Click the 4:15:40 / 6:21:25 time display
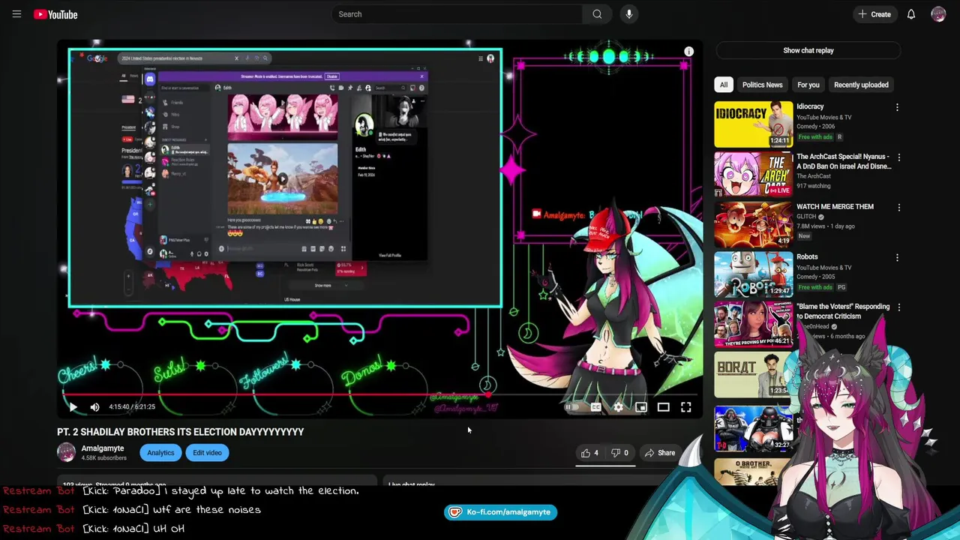The width and height of the screenshot is (960, 540). pyautogui.click(x=132, y=406)
